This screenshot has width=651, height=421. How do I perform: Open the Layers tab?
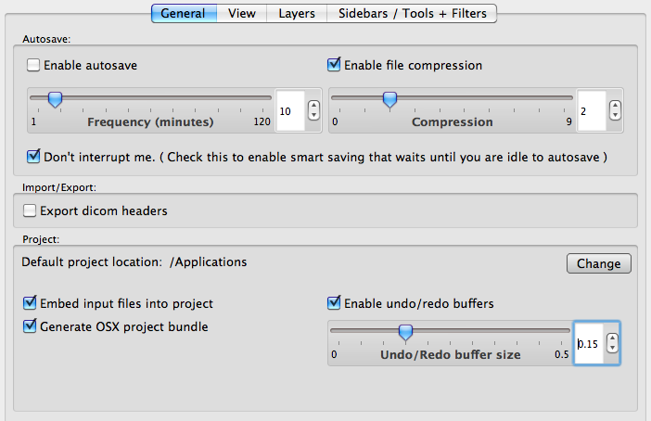coord(297,13)
